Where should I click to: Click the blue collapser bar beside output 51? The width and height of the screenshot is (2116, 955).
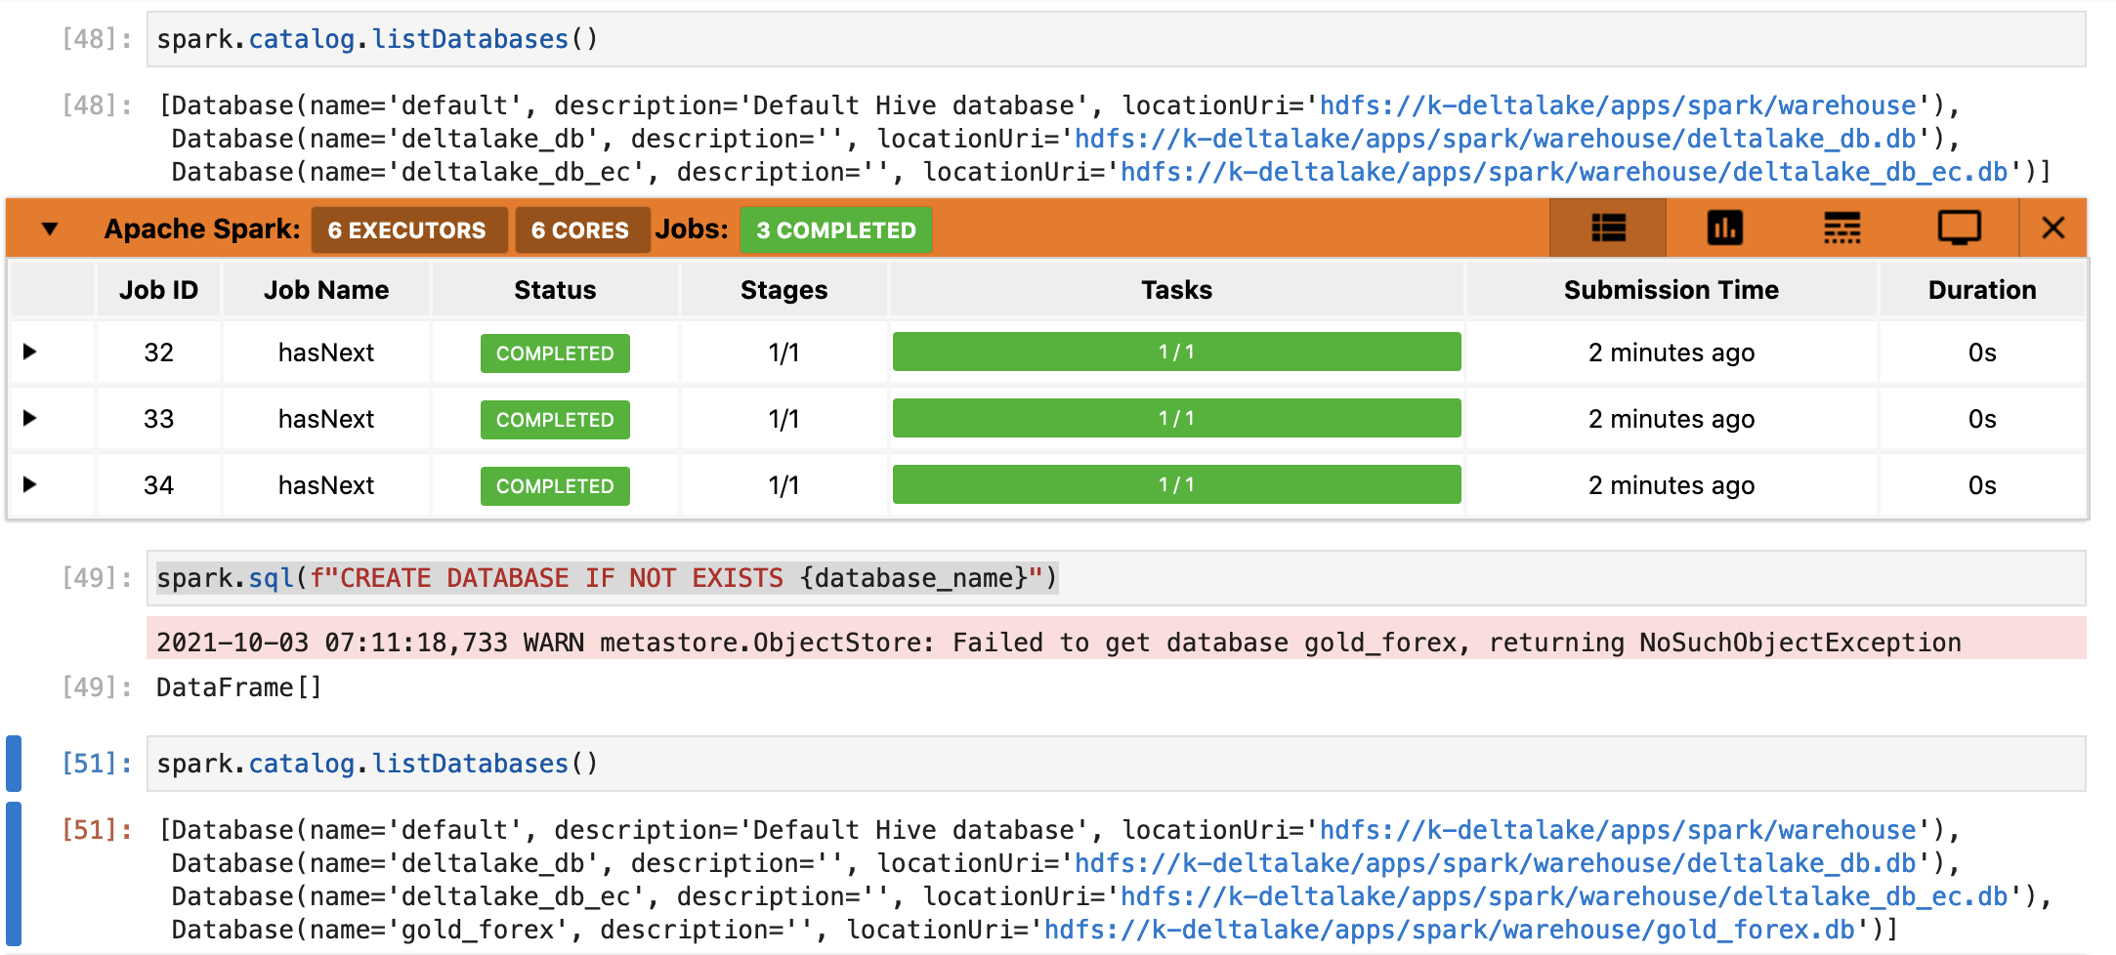(x=14, y=875)
